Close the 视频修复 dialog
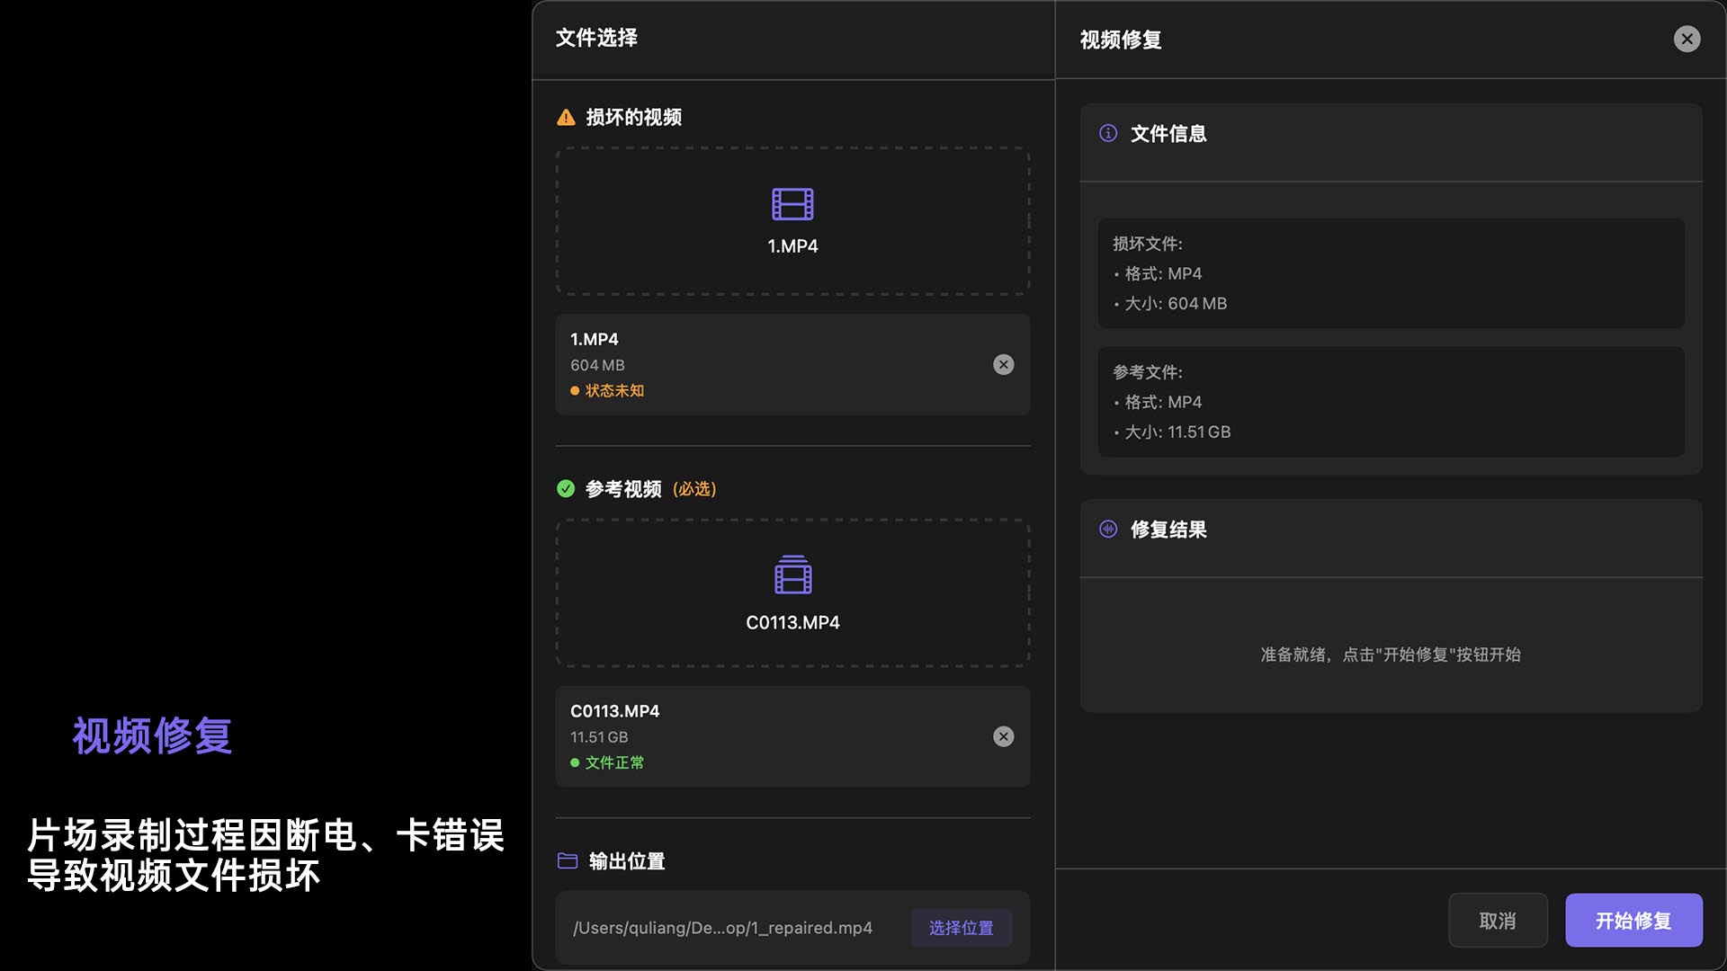The image size is (1727, 971). (1686, 39)
